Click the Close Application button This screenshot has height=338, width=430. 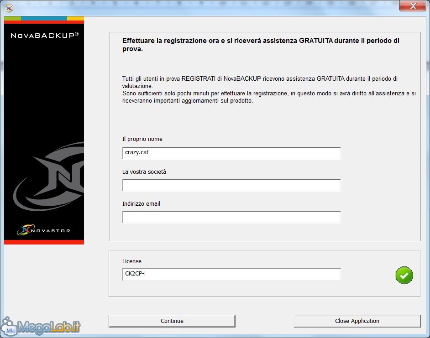tap(357, 321)
